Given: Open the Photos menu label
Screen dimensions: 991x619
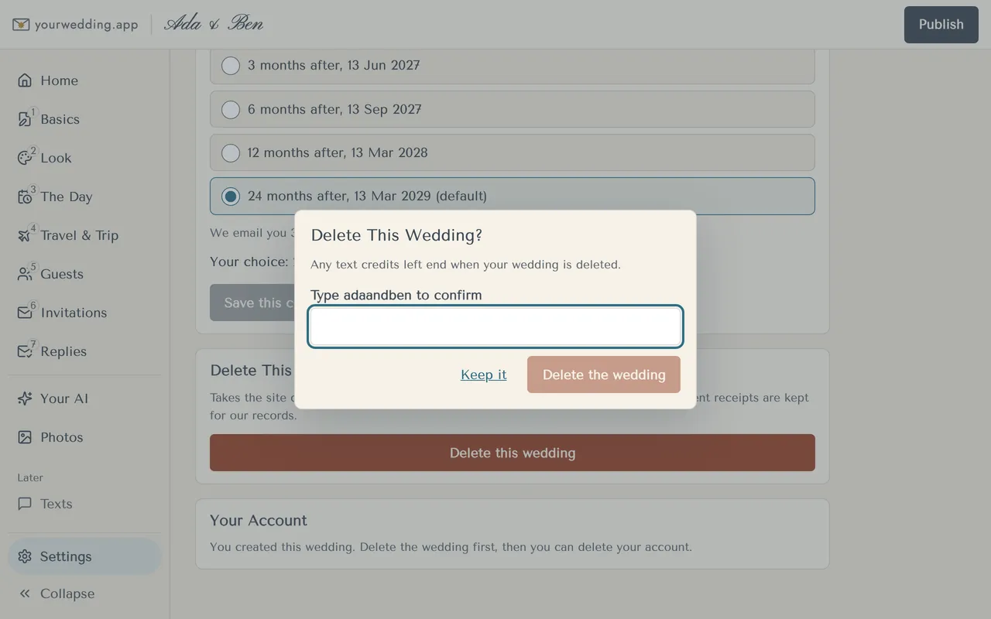Looking at the screenshot, I should (x=62, y=437).
